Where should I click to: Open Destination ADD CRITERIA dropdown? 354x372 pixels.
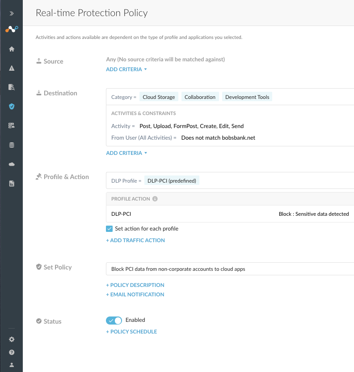(126, 153)
